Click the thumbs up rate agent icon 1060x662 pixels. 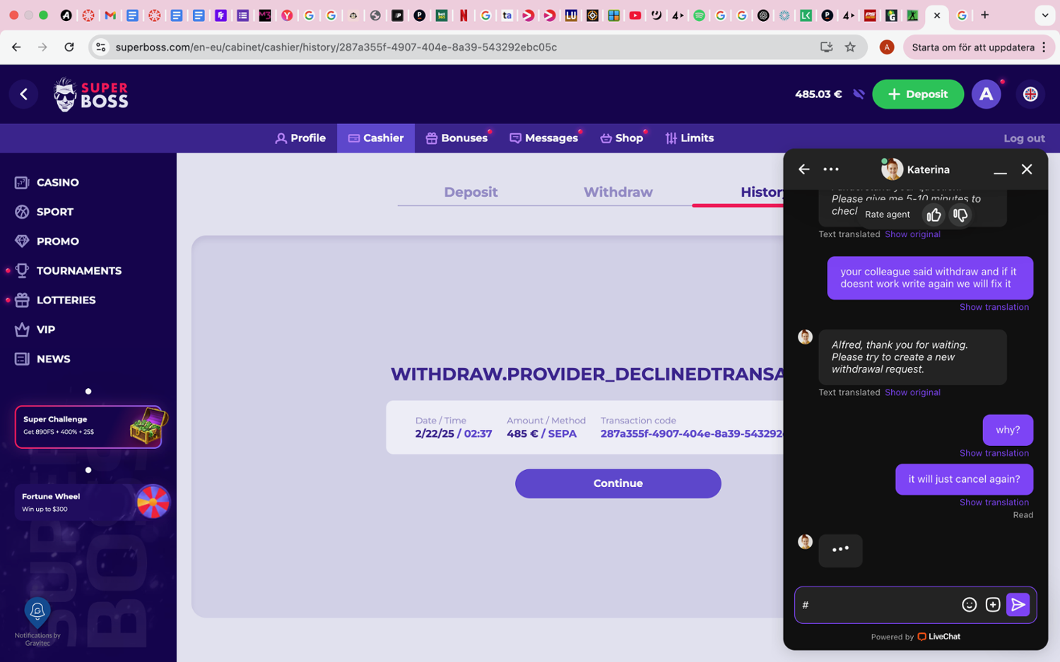[x=934, y=215]
